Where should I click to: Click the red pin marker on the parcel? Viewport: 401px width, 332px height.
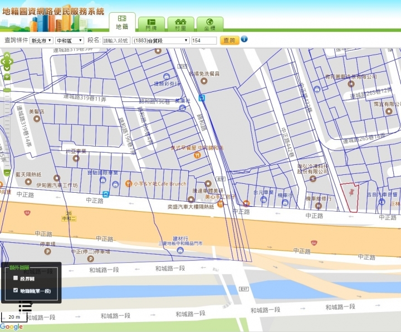(351, 192)
